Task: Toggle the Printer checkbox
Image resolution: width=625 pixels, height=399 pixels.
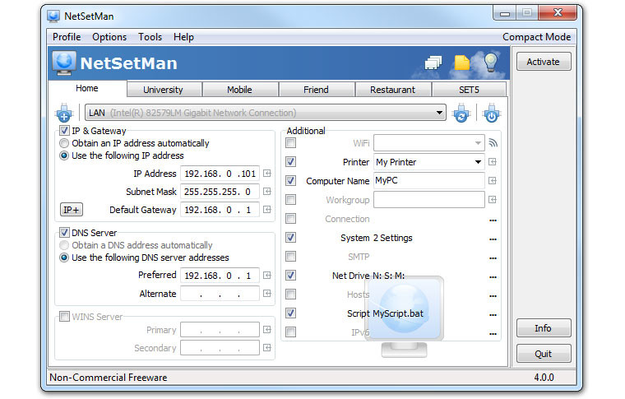Action: tap(290, 162)
